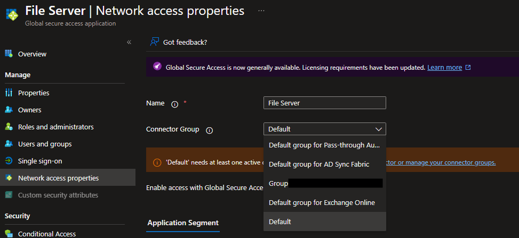Open Conditional Access under Security
This screenshot has height=238, width=519.
[47, 234]
